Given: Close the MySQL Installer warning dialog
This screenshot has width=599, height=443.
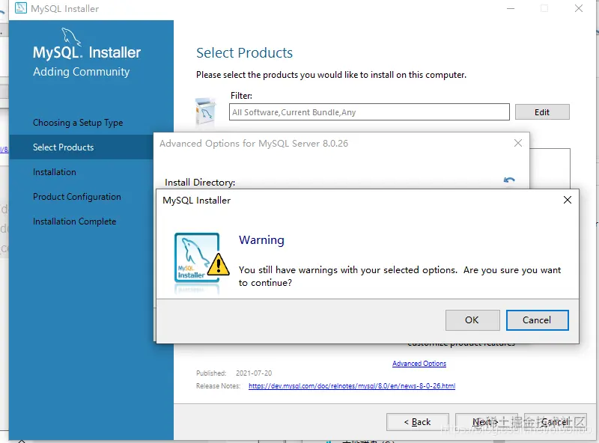Looking at the screenshot, I should pos(568,200).
